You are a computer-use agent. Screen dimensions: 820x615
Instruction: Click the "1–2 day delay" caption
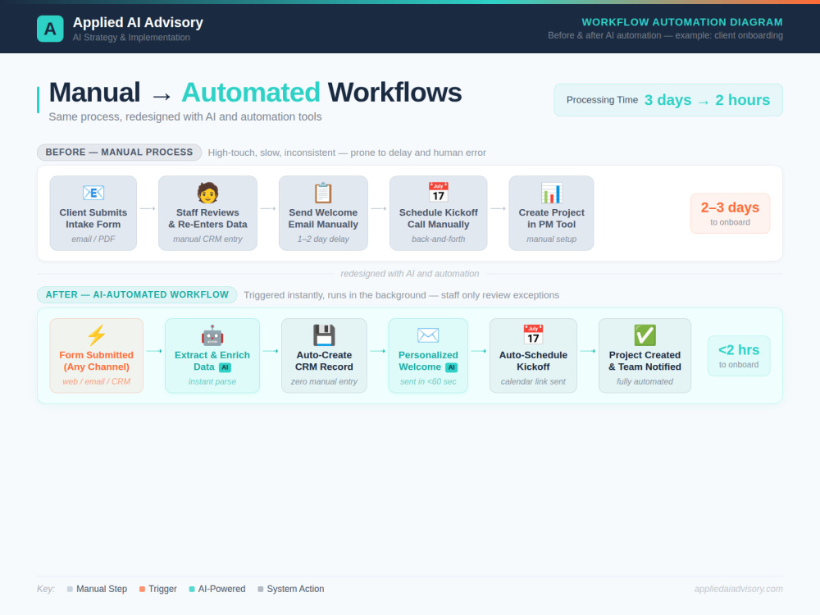click(x=323, y=239)
